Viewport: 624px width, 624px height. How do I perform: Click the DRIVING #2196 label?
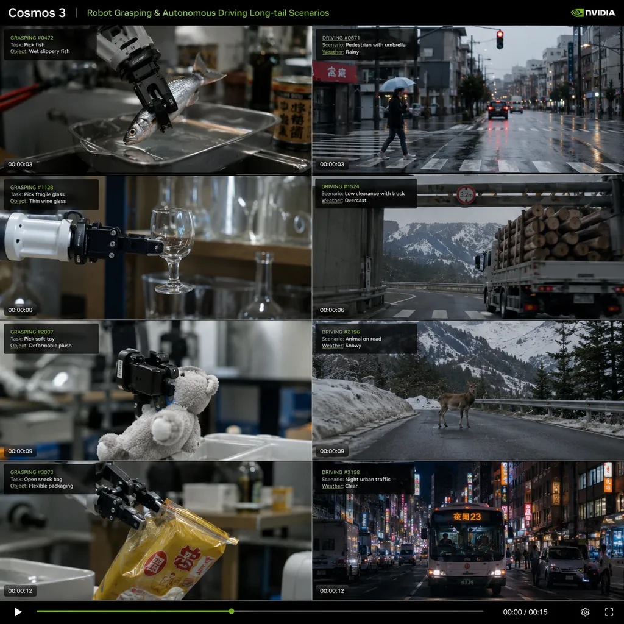click(341, 332)
